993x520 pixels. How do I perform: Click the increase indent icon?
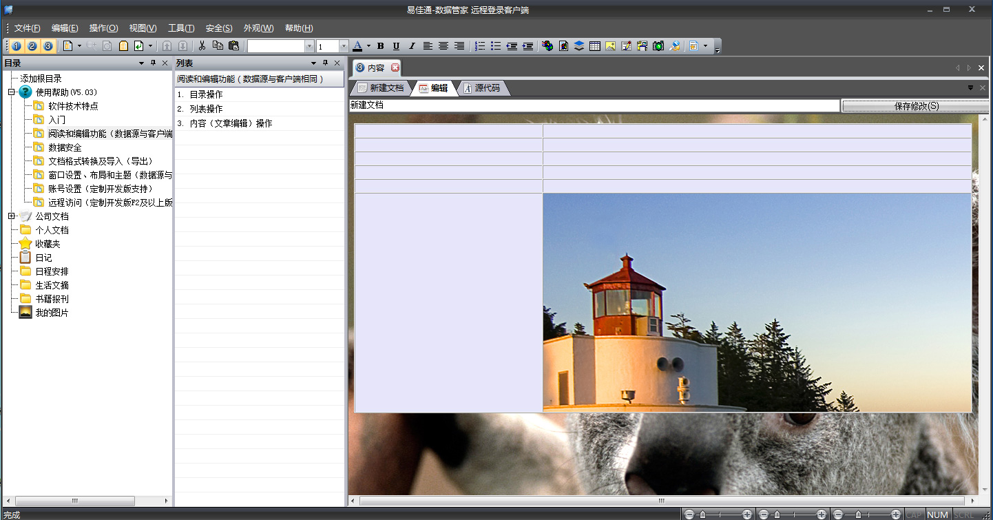[x=527, y=46]
